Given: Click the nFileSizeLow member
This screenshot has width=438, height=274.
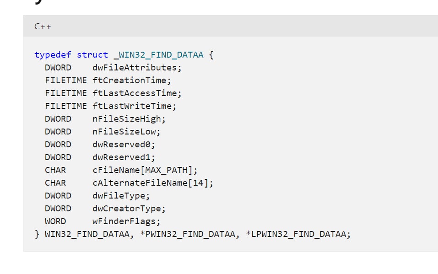Looking at the screenshot, I should 126,132.
